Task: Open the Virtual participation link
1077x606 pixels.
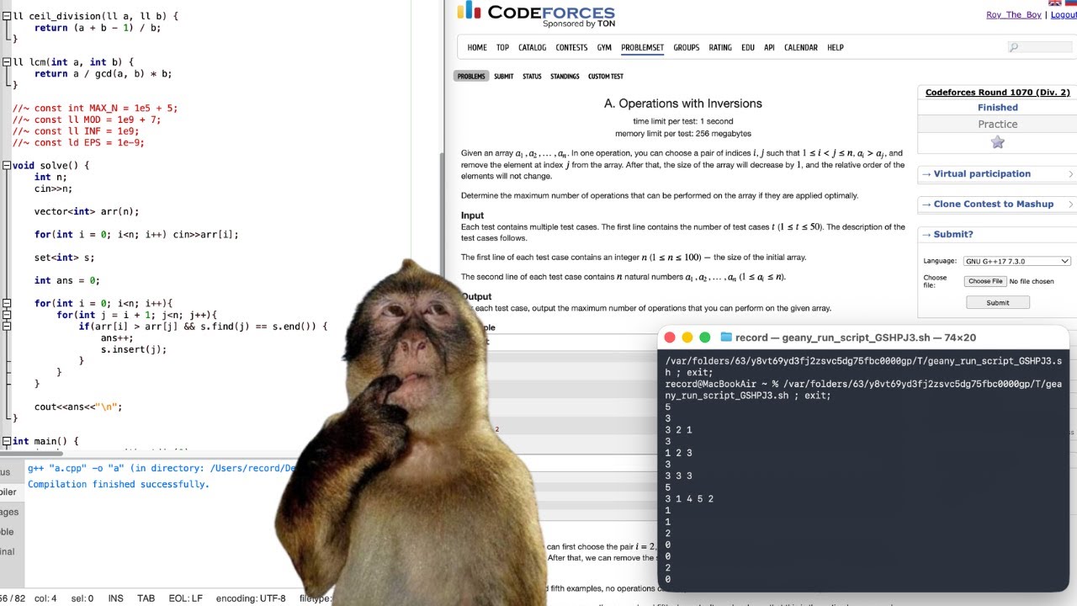Action: 982,174
